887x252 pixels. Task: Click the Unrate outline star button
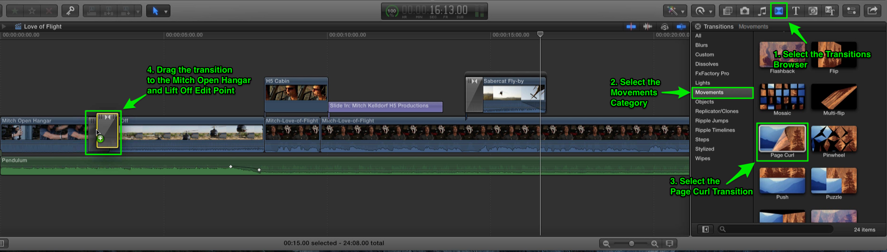pos(32,11)
